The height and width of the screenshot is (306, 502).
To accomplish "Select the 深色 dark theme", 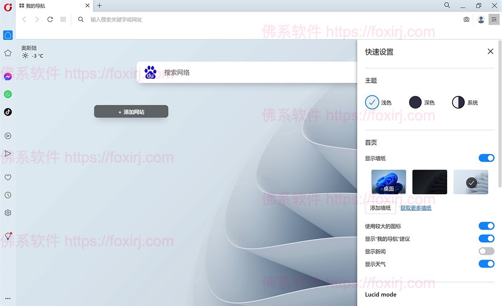I will (x=415, y=102).
